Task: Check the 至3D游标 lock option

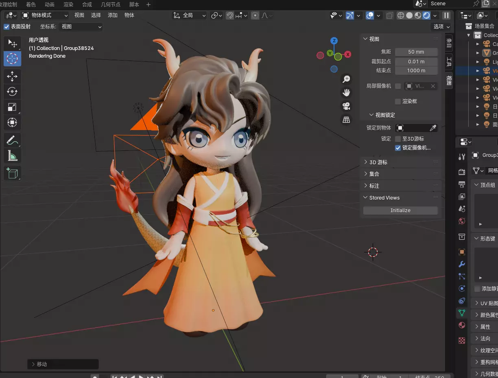Action: (x=398, y=139)
